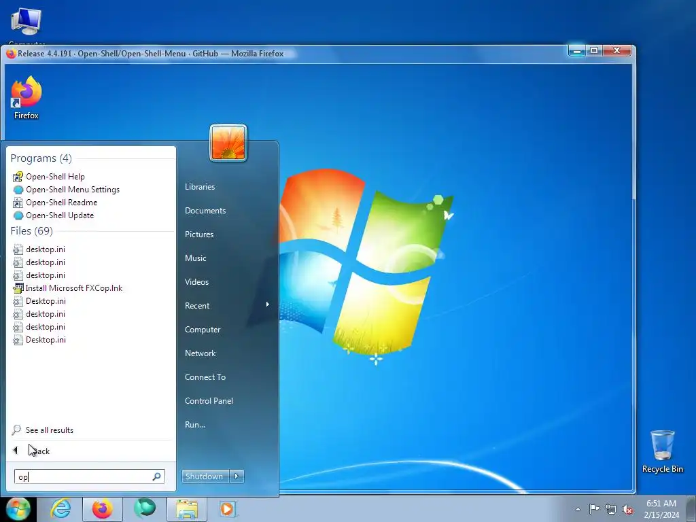Open Music from start menu

[195, 258]
